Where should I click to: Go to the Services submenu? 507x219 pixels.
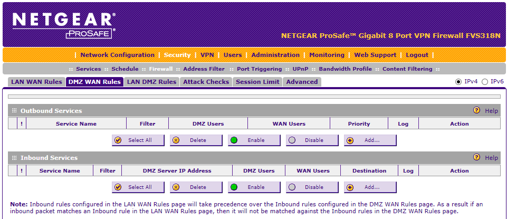pos(89,69)
